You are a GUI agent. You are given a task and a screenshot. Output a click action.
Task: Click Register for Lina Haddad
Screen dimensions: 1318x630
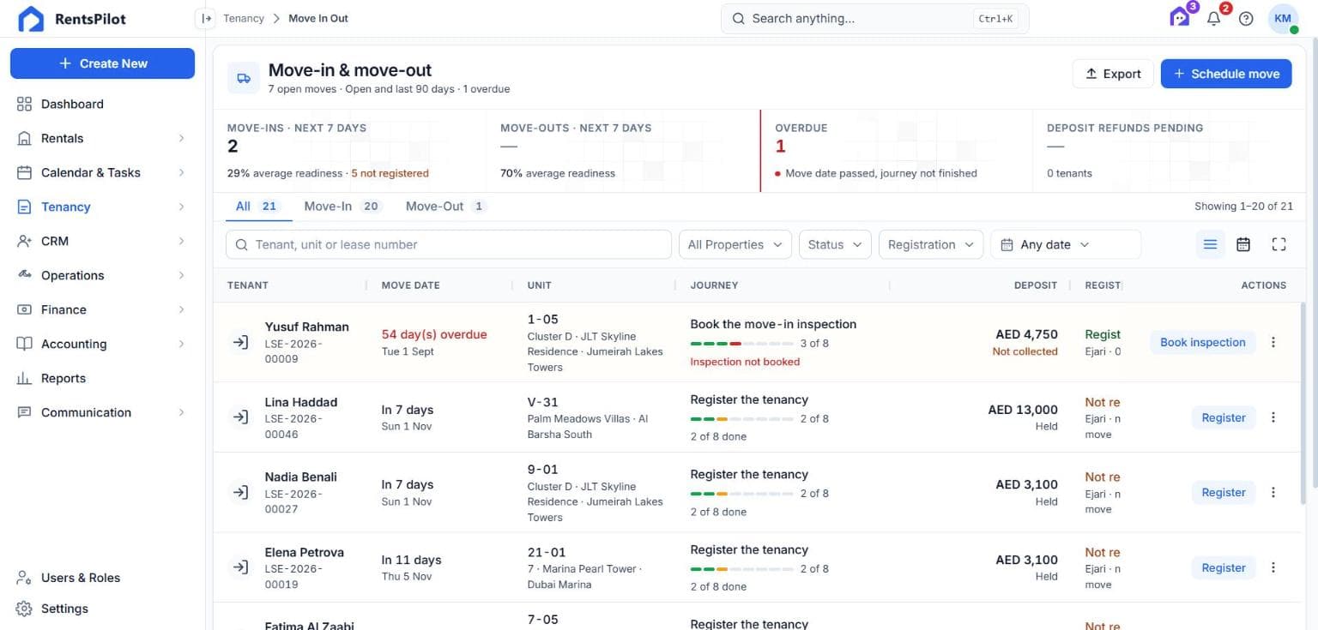pos(1223,417)
